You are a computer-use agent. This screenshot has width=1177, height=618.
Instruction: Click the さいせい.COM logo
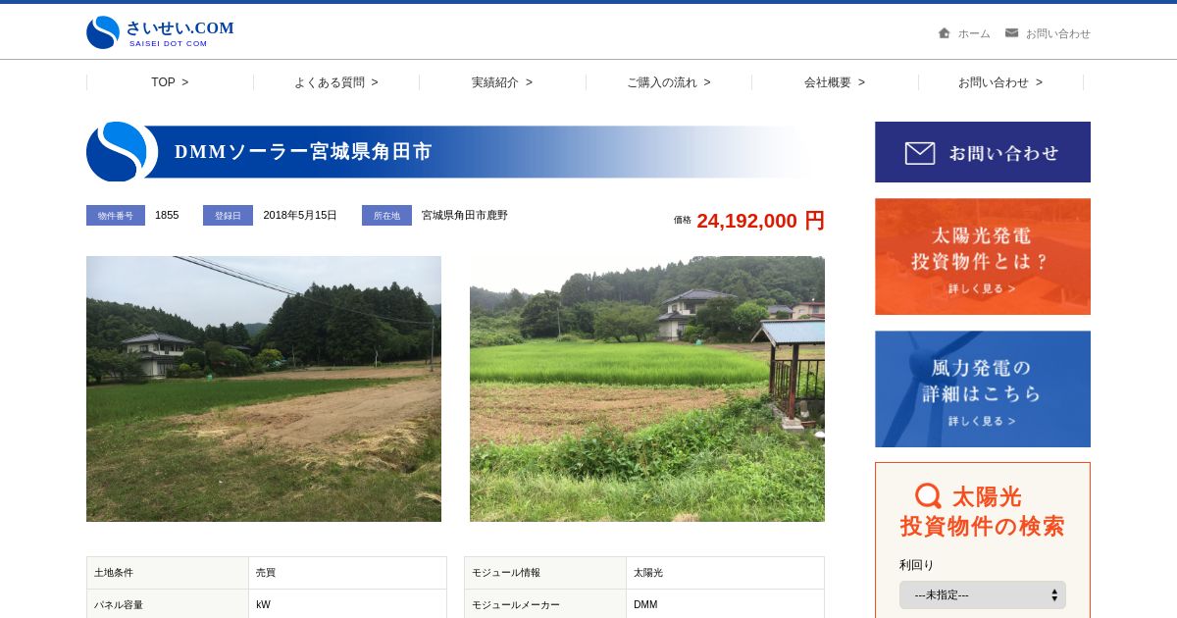(160, 32)
